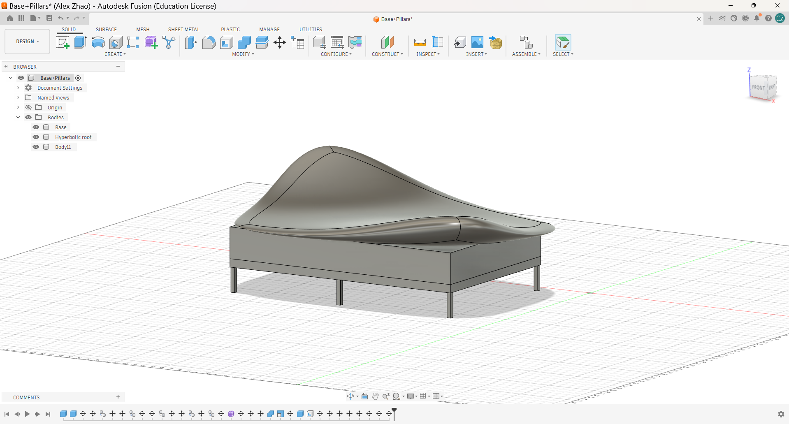The width and height of the screenshot is (789, 424).
Task: Click the Midplane construct icon
Action: 388,42
